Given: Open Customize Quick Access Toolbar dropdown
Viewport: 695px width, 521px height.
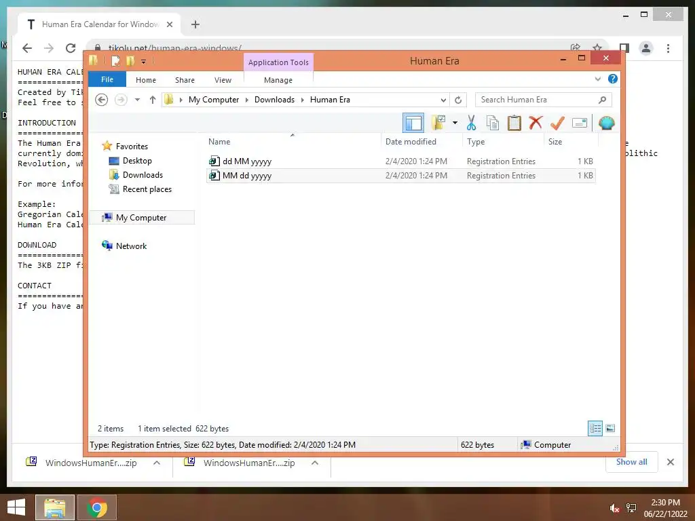Looking at the screenshot, I should [144, 61].
